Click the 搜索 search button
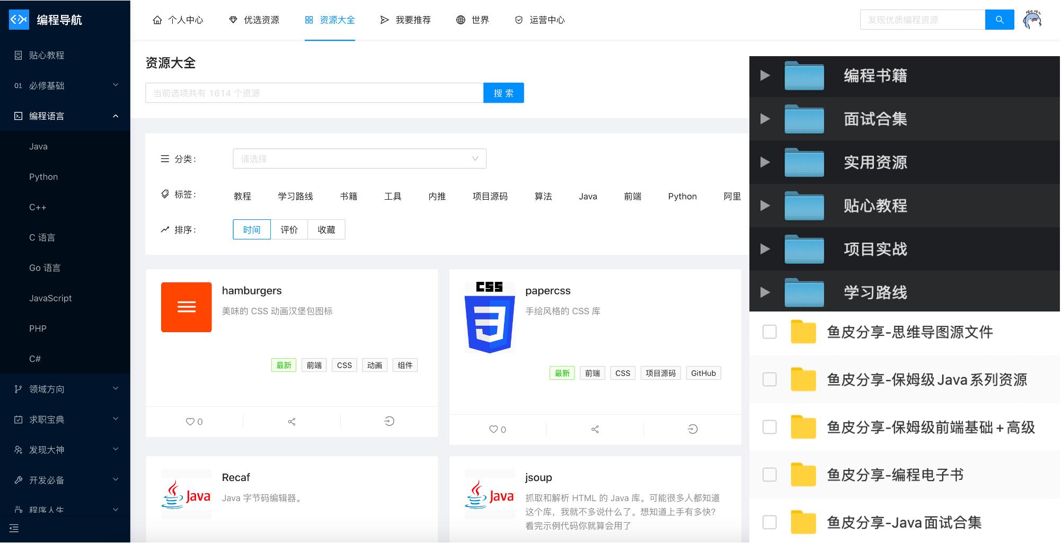Screen dimensions: 1061x543 [x=503, y=92]
